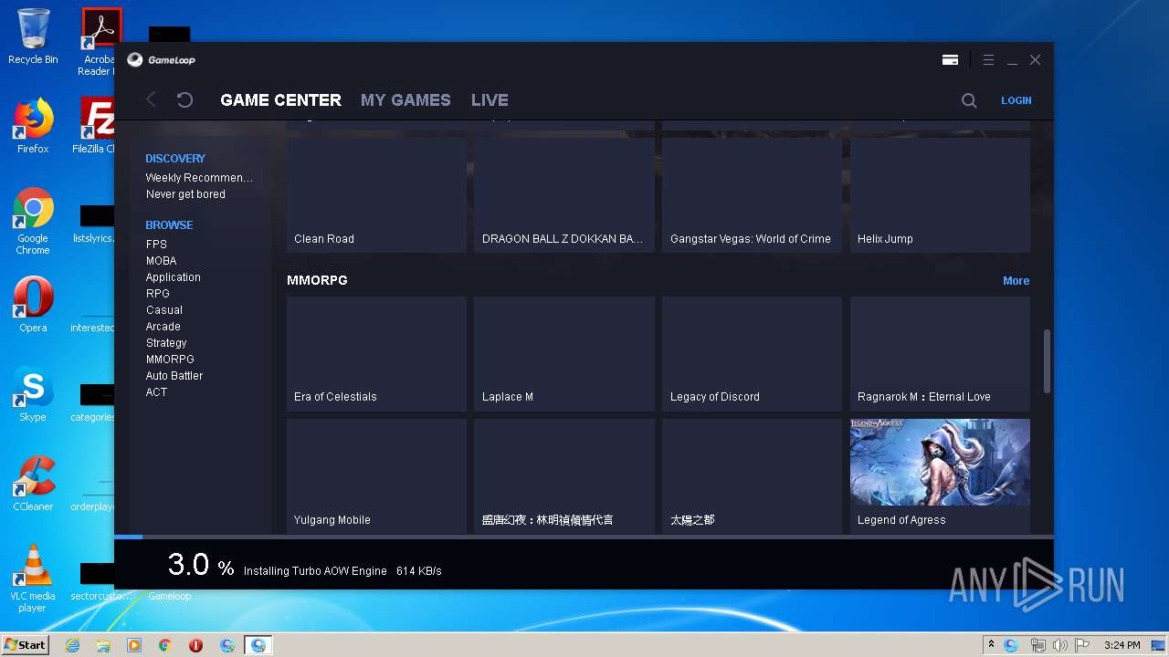This screenshot has height=657, width=1169.
Task: Open Acrobat Reader desktop shortcut
Action: click(x=99, y=42)
